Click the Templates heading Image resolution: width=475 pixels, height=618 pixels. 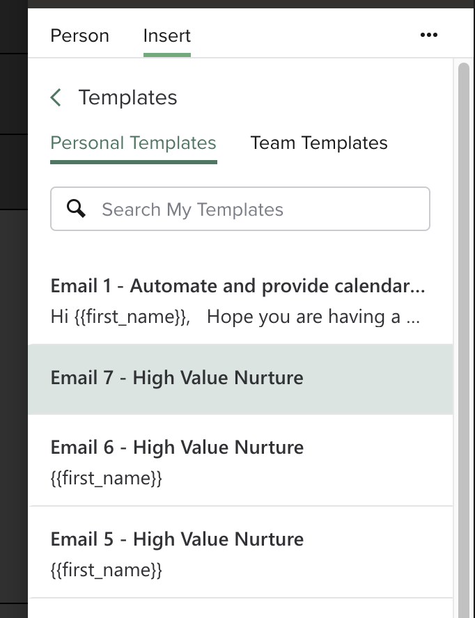click(x=129, y=97)
